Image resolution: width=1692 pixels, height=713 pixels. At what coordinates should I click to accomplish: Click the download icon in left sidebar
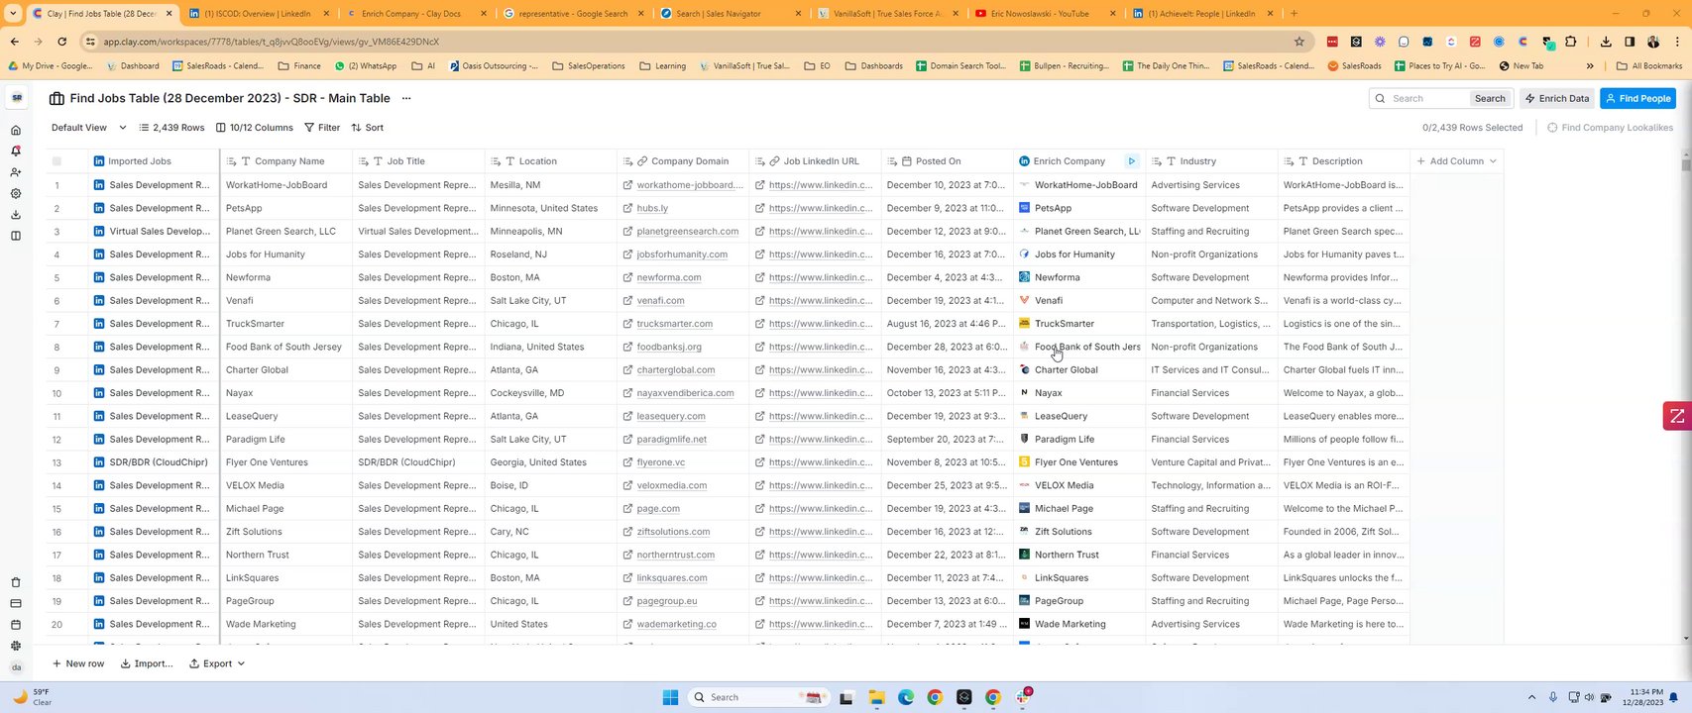pos(16,215)
